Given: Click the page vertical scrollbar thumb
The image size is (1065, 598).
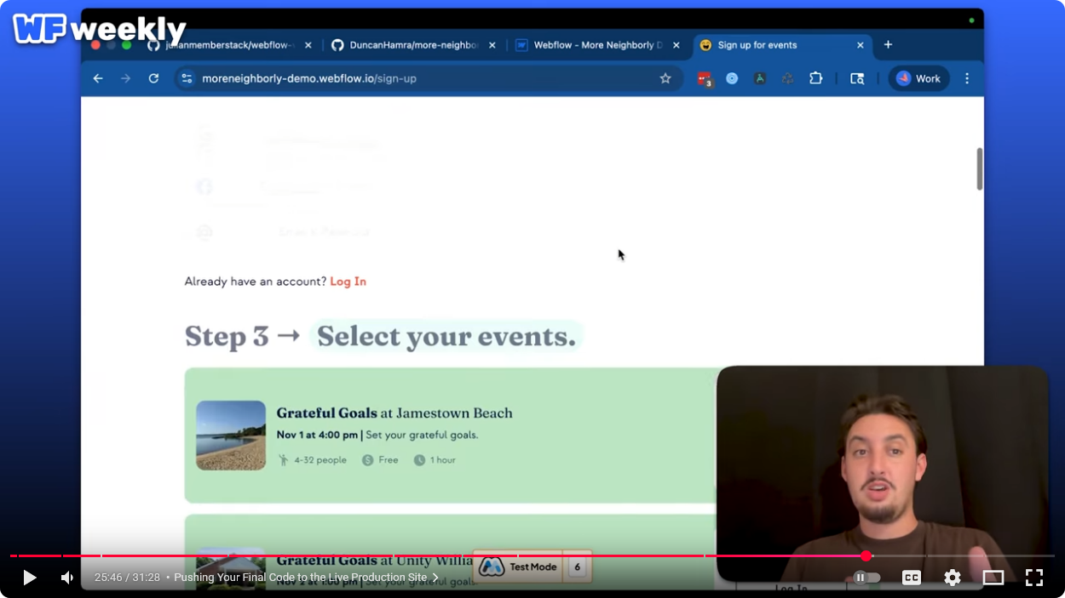Looking at the screenshot, I should coord(980,168).
